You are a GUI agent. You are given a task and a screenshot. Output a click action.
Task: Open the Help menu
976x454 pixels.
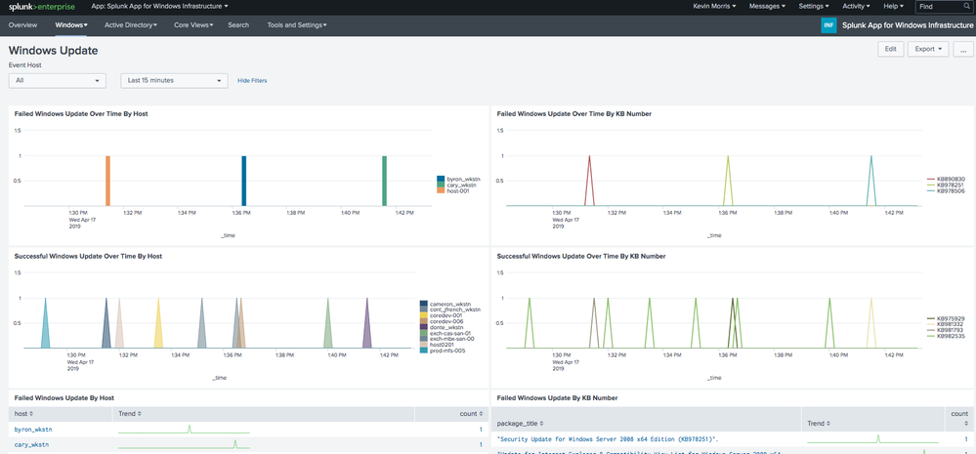point(893,6)
